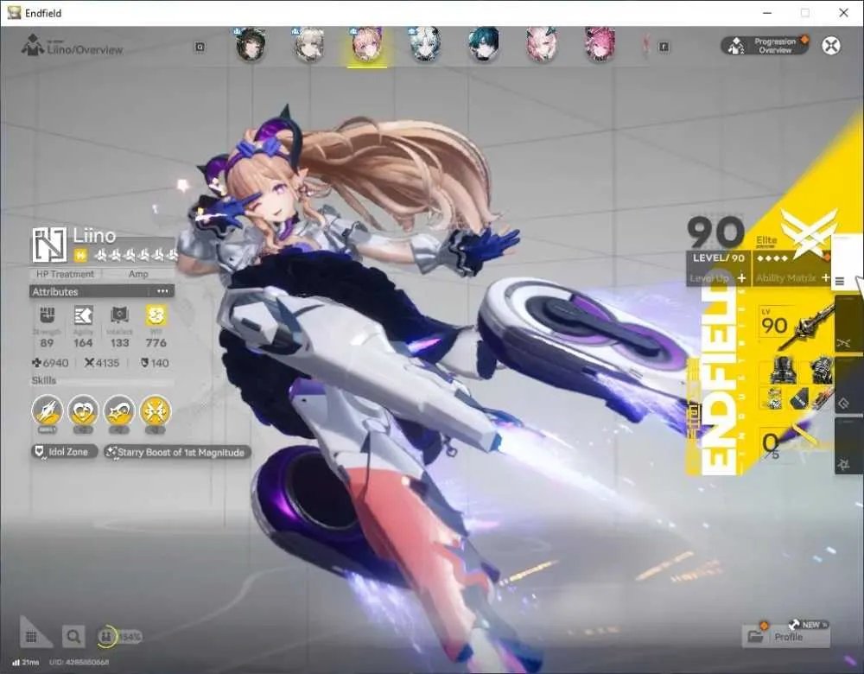
Task: Click the search magnifier icon at bottom
Action: [x=73, y=637]
